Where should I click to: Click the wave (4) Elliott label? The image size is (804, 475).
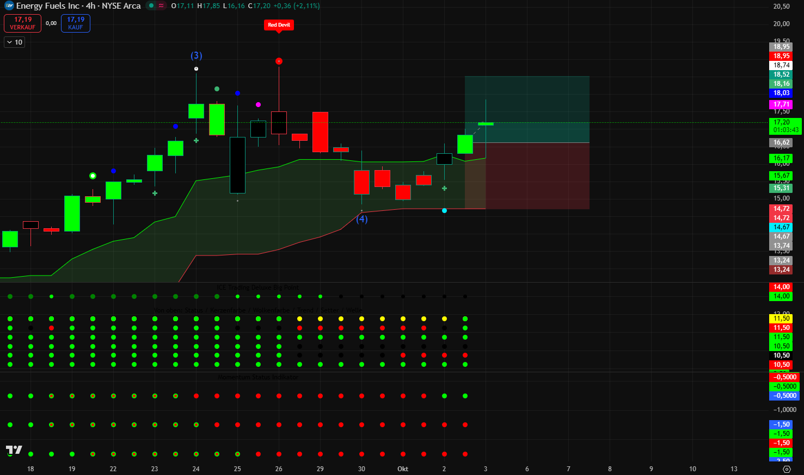click(361, 219)
